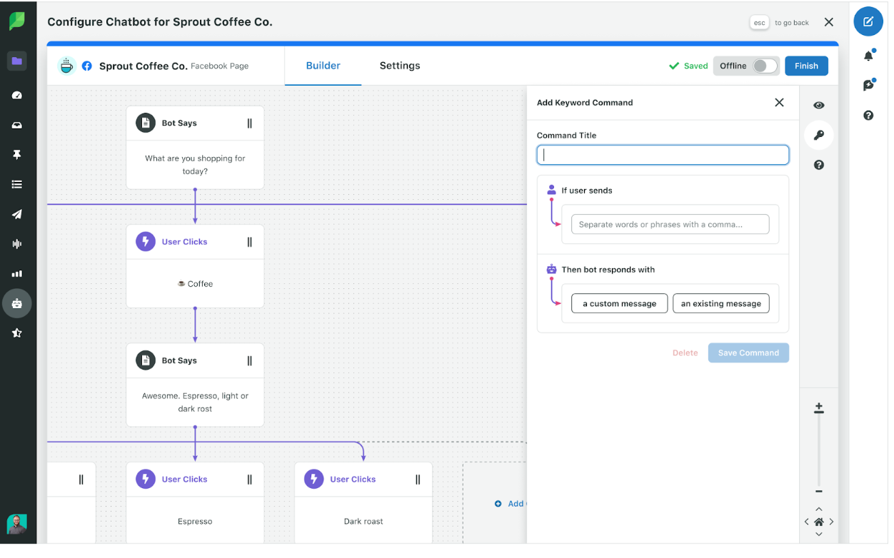The width and height of the screenshot is (894, 558).
Task: Select the 'Awesome. Espresso' Bot Says document icon
Action: pos(146,360)
